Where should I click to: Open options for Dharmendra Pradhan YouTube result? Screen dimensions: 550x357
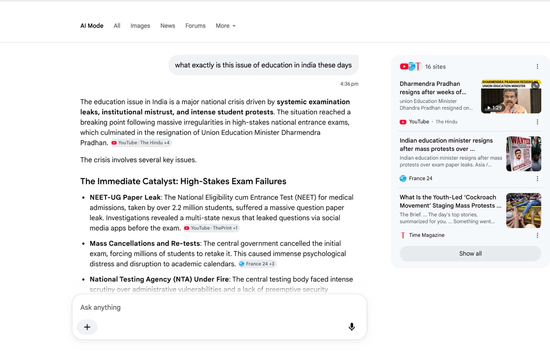point(537,122)
